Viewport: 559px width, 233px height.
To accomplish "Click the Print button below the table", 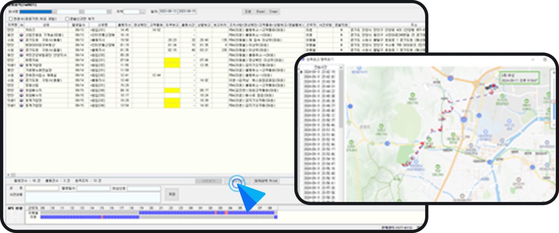I will 266,181.
